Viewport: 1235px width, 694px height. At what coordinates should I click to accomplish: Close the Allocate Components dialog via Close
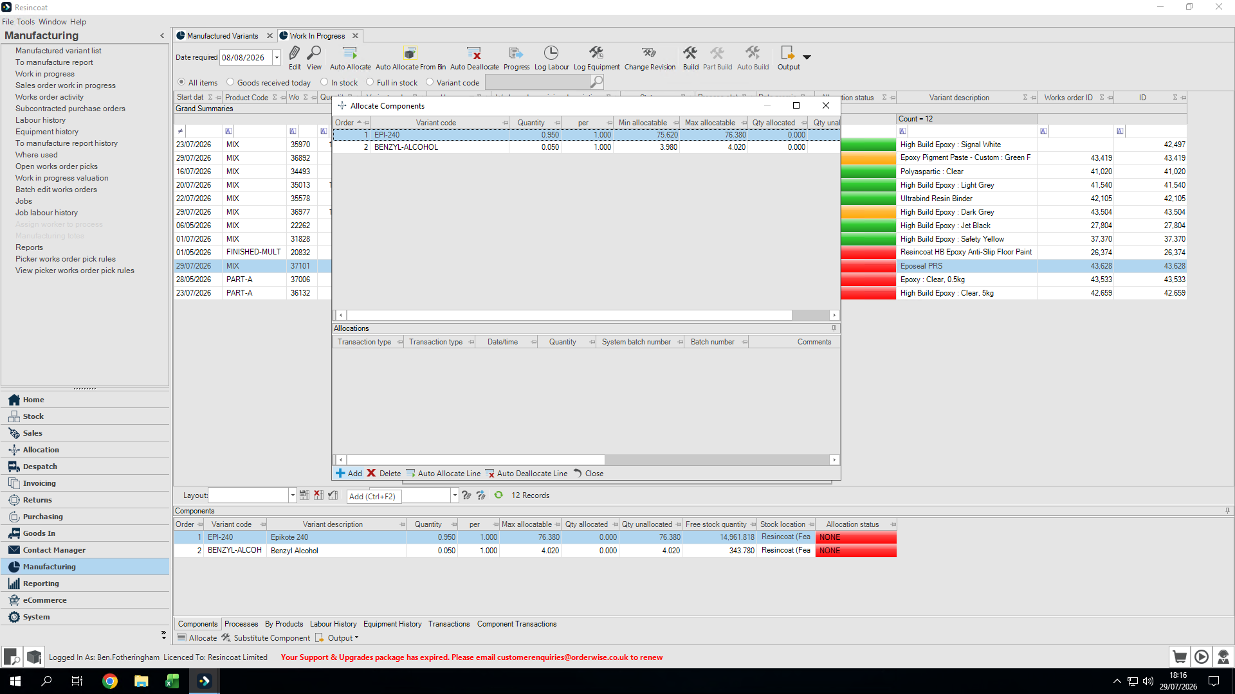[x=588, y=474]
